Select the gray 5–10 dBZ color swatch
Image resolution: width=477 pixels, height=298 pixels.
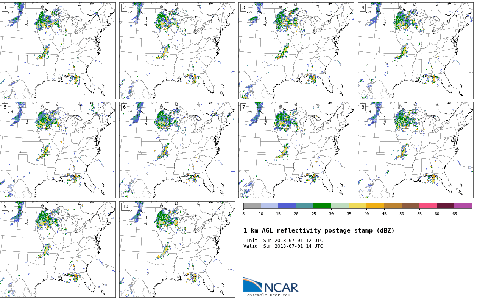coord(252,206)
